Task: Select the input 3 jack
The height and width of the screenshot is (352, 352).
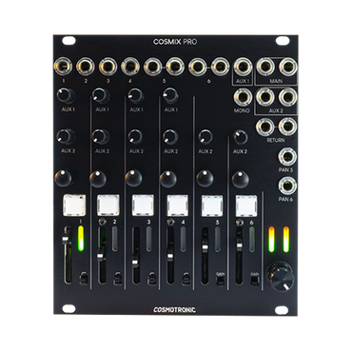Action: click(108, 67)
